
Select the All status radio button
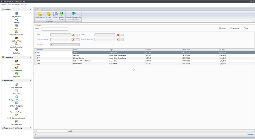(x=245, y=28)
